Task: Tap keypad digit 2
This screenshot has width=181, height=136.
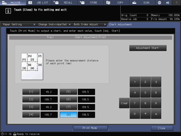Action: coord(145,82)
